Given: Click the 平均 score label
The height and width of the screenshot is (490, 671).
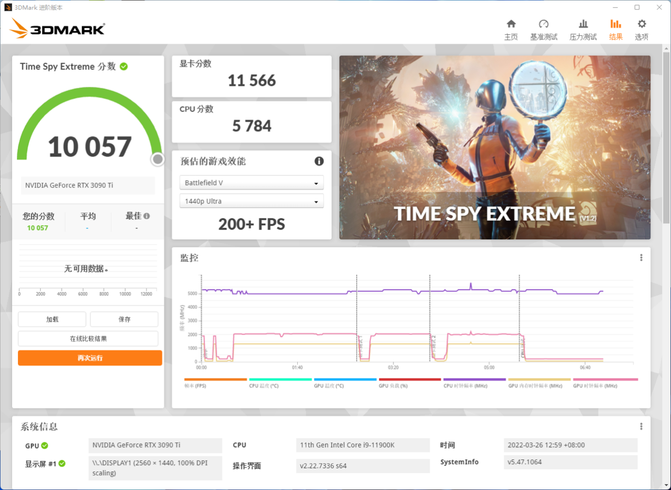Looking at the screenshot, I should pos(88,216).
